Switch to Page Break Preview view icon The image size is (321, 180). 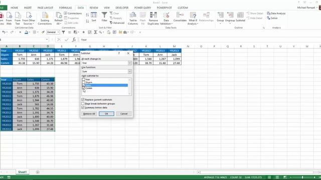click(285, 177)
